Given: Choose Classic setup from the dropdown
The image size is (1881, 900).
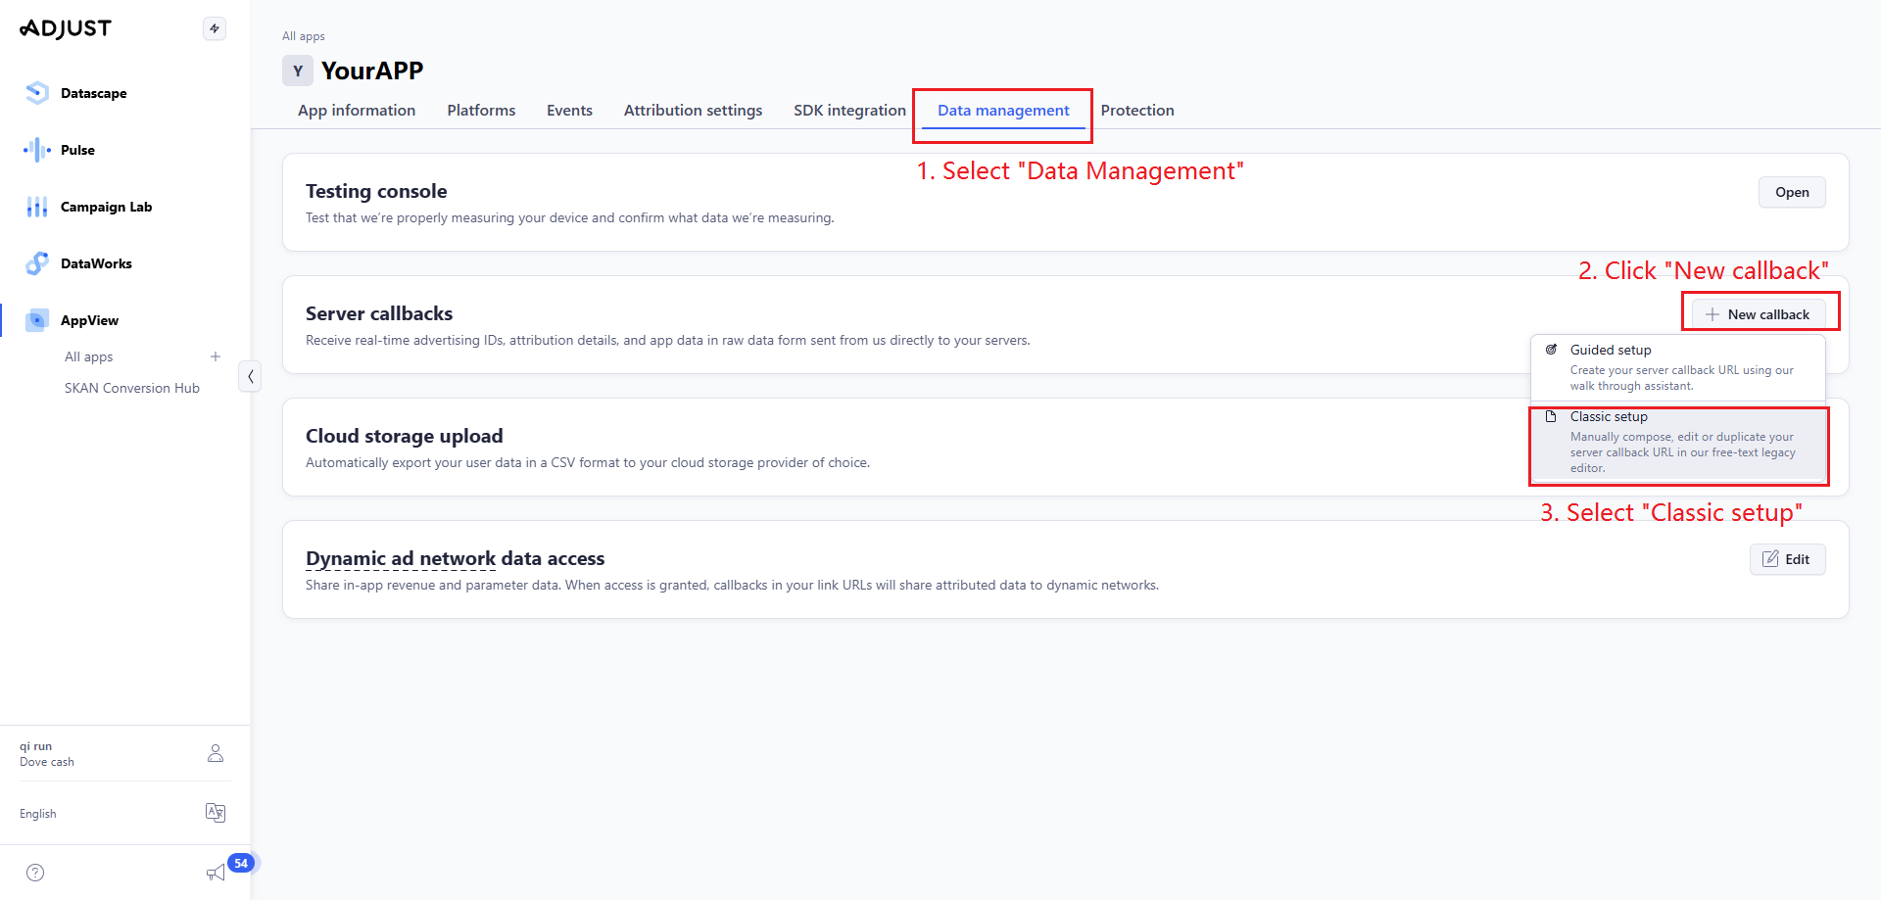Looking at the screenshot, I should [1678, 442].
